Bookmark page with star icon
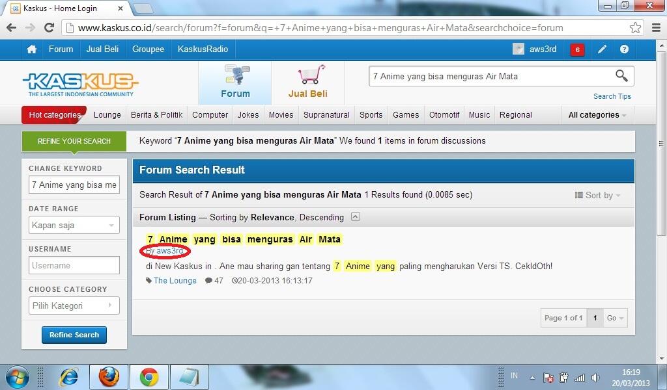This screenshot has width=667, height=390. (635, 27)
